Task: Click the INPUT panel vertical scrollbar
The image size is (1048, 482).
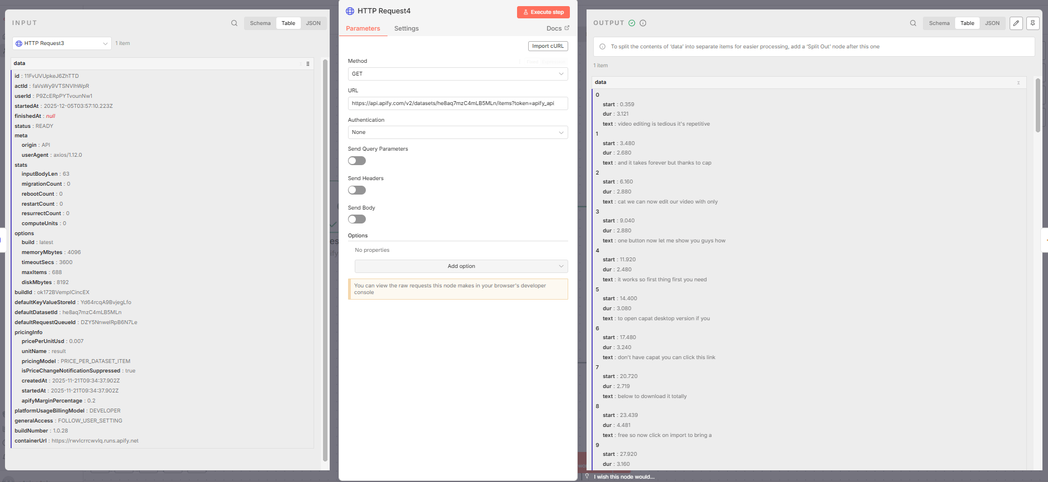Action: [325, 260]
